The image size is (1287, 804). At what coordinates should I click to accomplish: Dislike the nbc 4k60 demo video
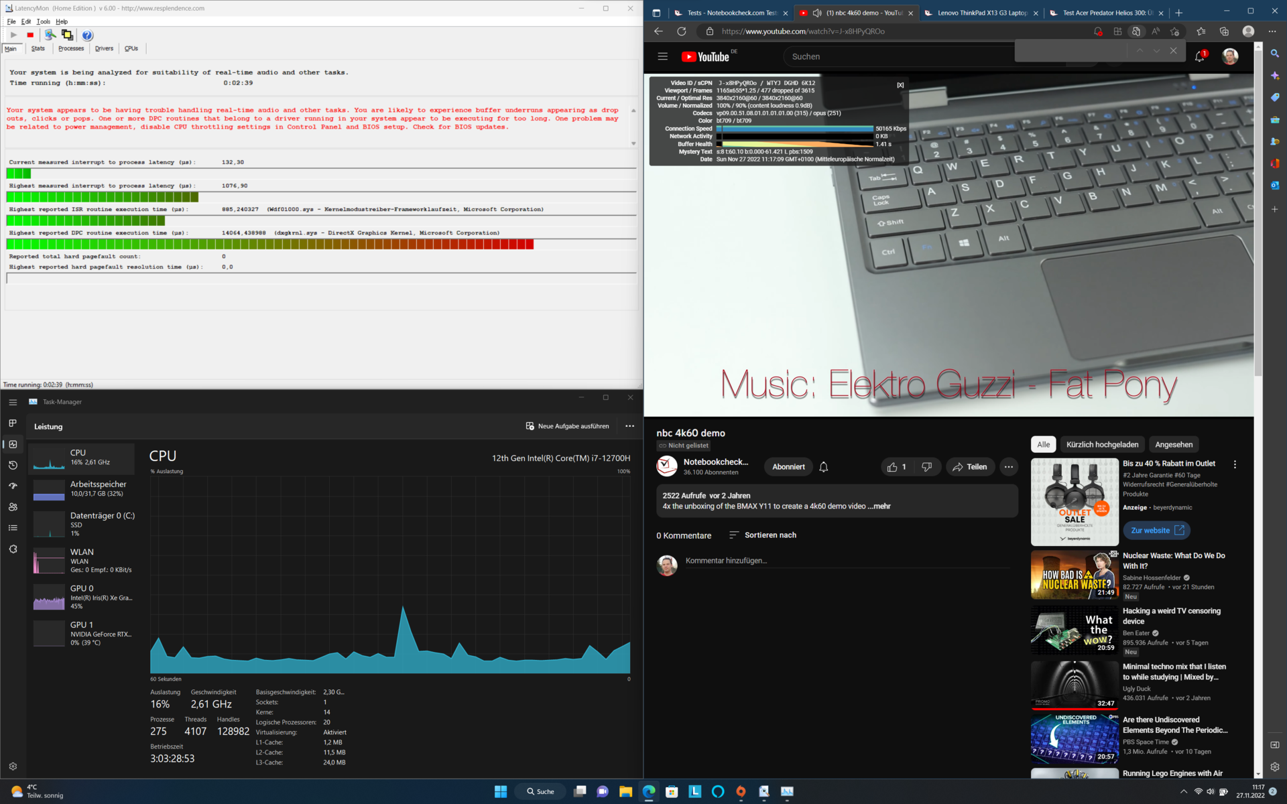click(x=926, y=467)
